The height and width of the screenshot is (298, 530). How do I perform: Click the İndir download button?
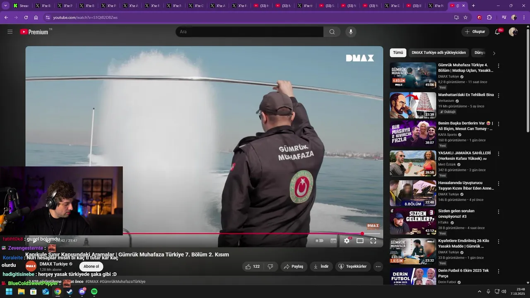tap(321, 267)
